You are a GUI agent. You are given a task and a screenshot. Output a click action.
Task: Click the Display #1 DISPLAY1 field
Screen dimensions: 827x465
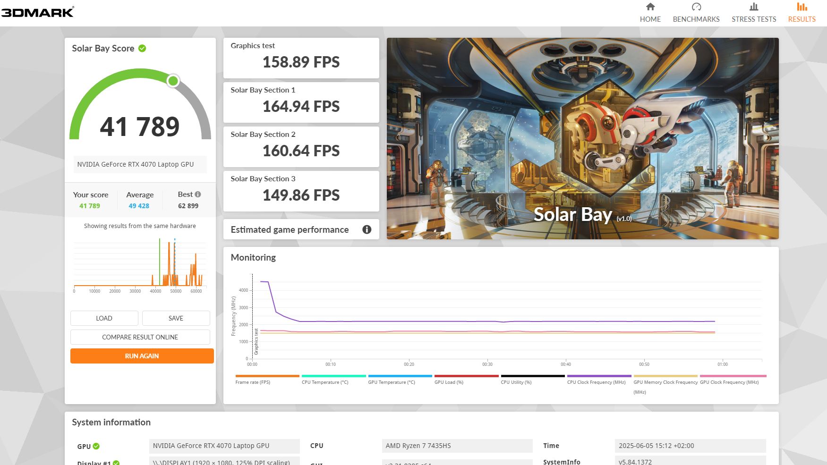coord(224,462)
